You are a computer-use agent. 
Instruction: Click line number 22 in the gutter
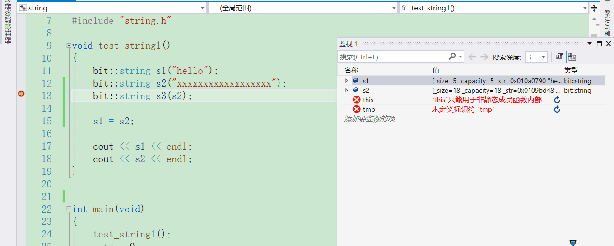click(47, 209)
